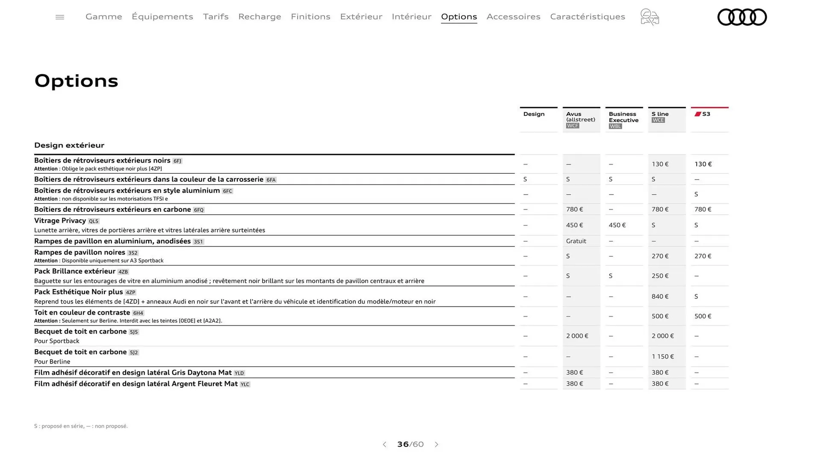Screen dimensions: 821x462
Task: Expand the Design extérieur section
Action: tap(69, 145)
